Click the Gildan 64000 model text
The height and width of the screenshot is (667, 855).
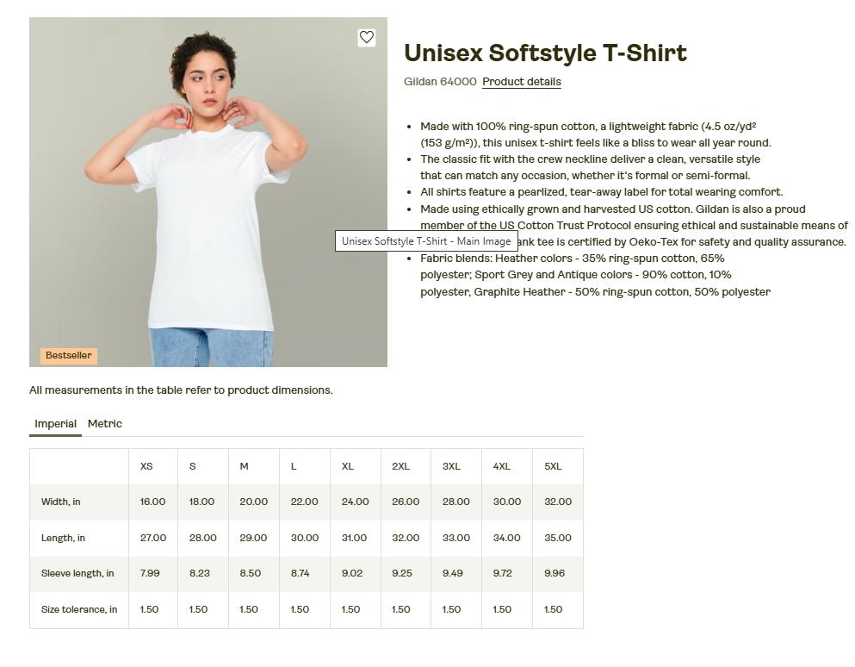pyautogui.click(x=440, y=82)
